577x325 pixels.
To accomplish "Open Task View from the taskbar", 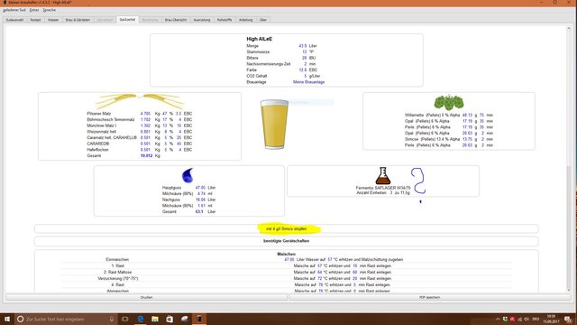I will pos(125,319).
